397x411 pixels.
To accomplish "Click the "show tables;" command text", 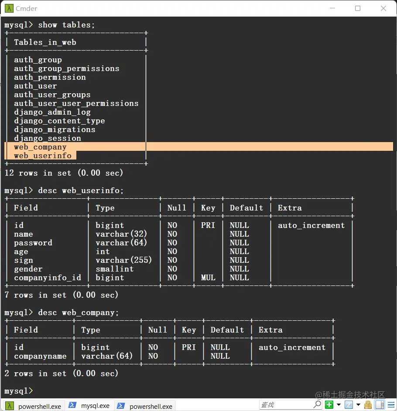I will 66,25.
